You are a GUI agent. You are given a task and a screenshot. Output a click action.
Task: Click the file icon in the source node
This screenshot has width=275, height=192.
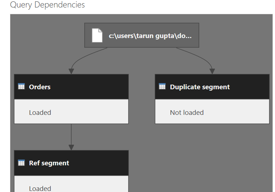click(x=97, y=36)
